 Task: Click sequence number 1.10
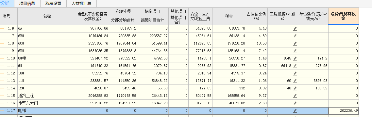pos(11,58)
